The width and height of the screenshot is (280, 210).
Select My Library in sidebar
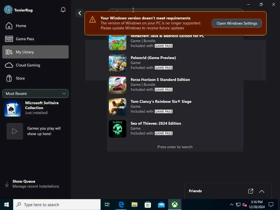pyautogui.click(x=35, y=52)
